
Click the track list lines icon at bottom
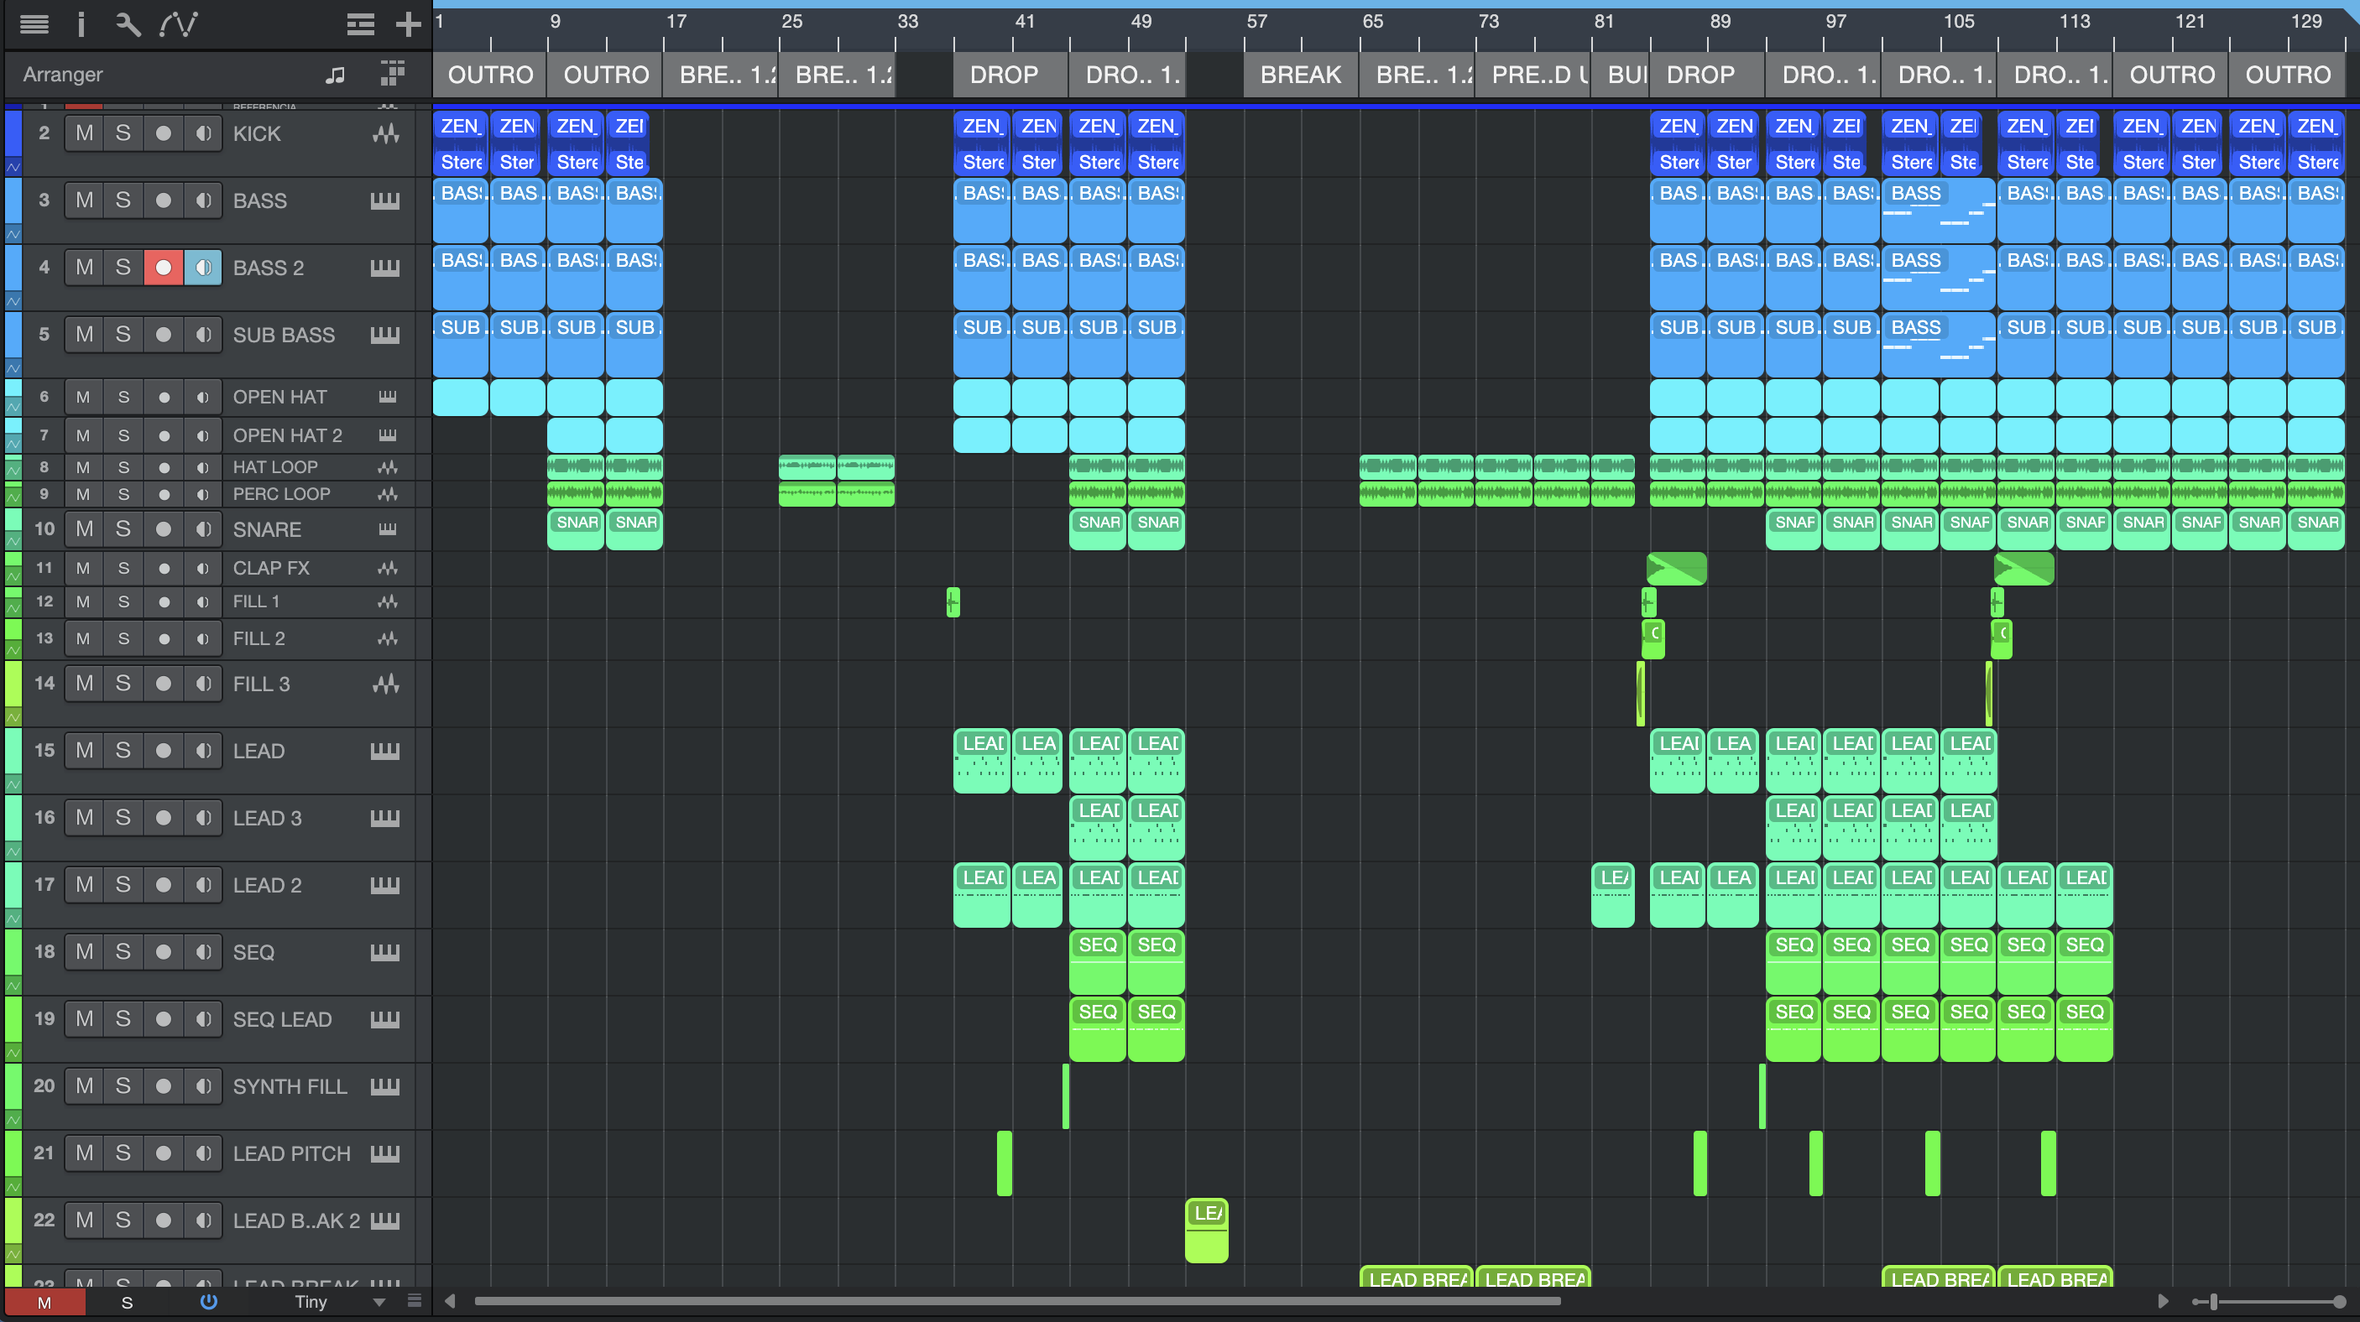(x=414, y=1301)
